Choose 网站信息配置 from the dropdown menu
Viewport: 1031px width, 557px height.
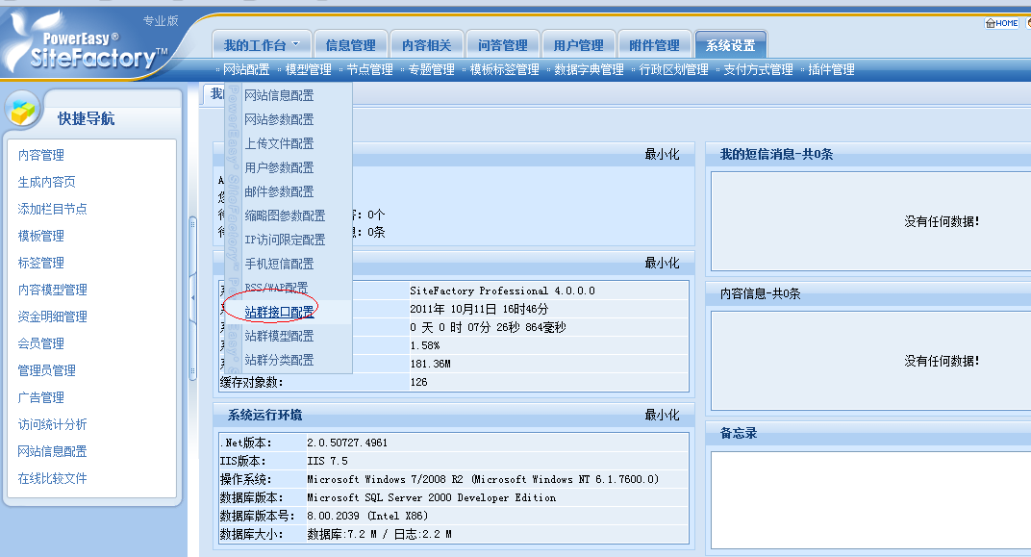coord(279,95)
